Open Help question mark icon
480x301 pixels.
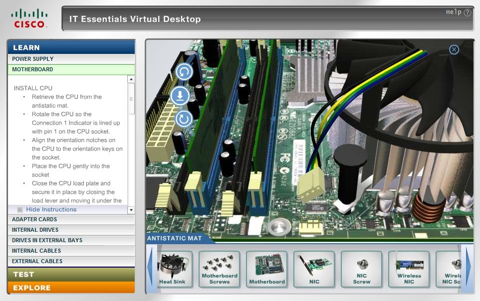468,12
